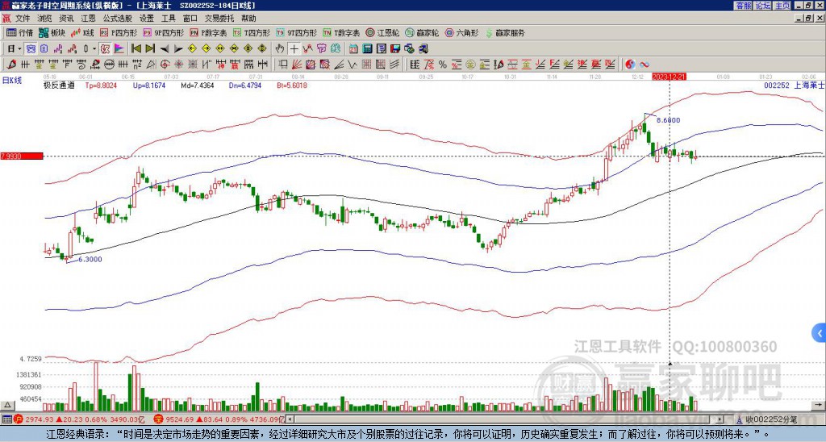Open the 板块 view
The height and width of the screenshot is (442, 826).
pos(52,32)
